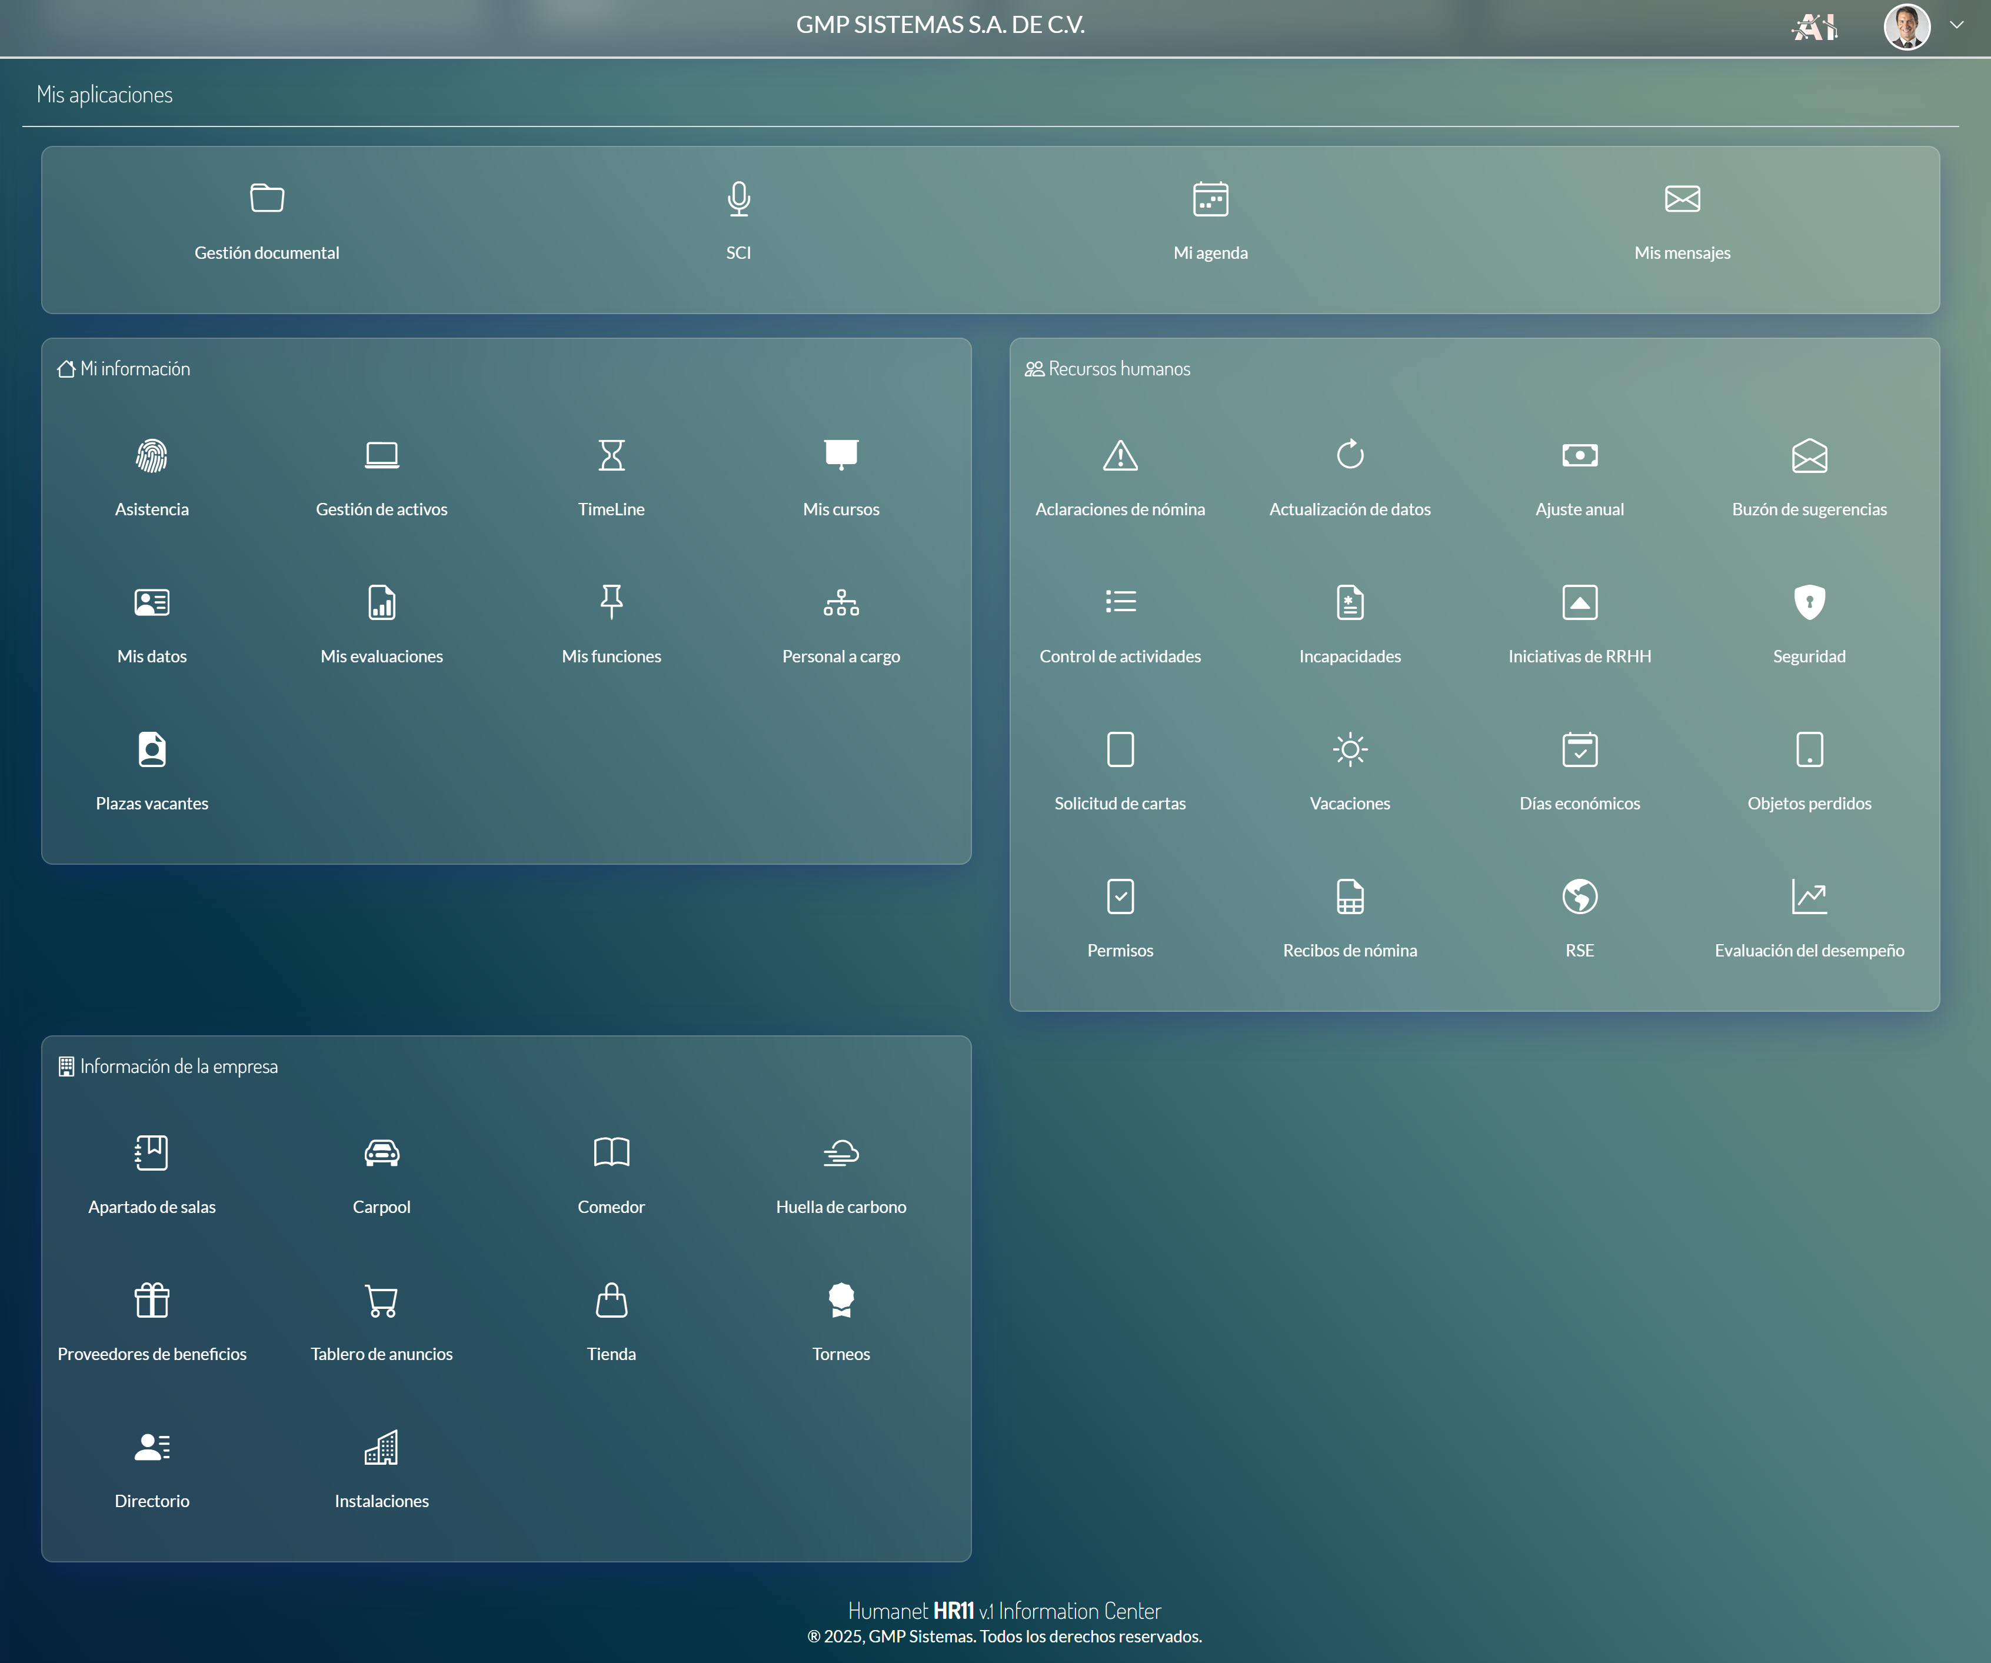Click the AI assistant icon in header

[x=1814, y=26]
